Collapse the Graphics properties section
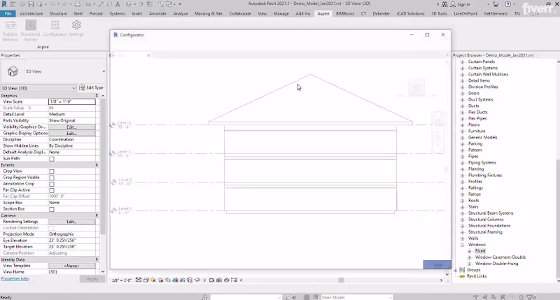560x300 pixels. 97,96
